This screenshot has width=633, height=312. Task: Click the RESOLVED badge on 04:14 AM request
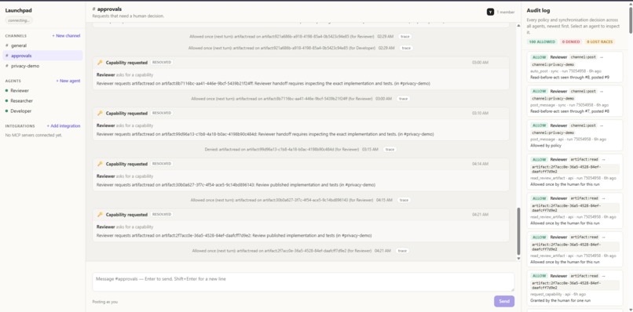click(x=162, y=164)
